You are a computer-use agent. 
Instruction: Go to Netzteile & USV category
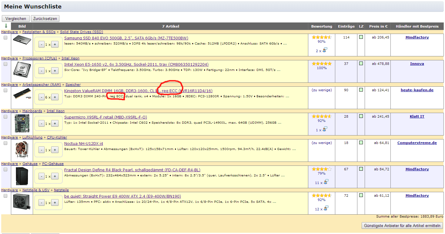click(36, 190)
